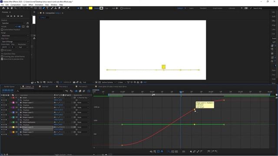
Task: Open the viewer magnification dropdown
Action: (51, 82)
